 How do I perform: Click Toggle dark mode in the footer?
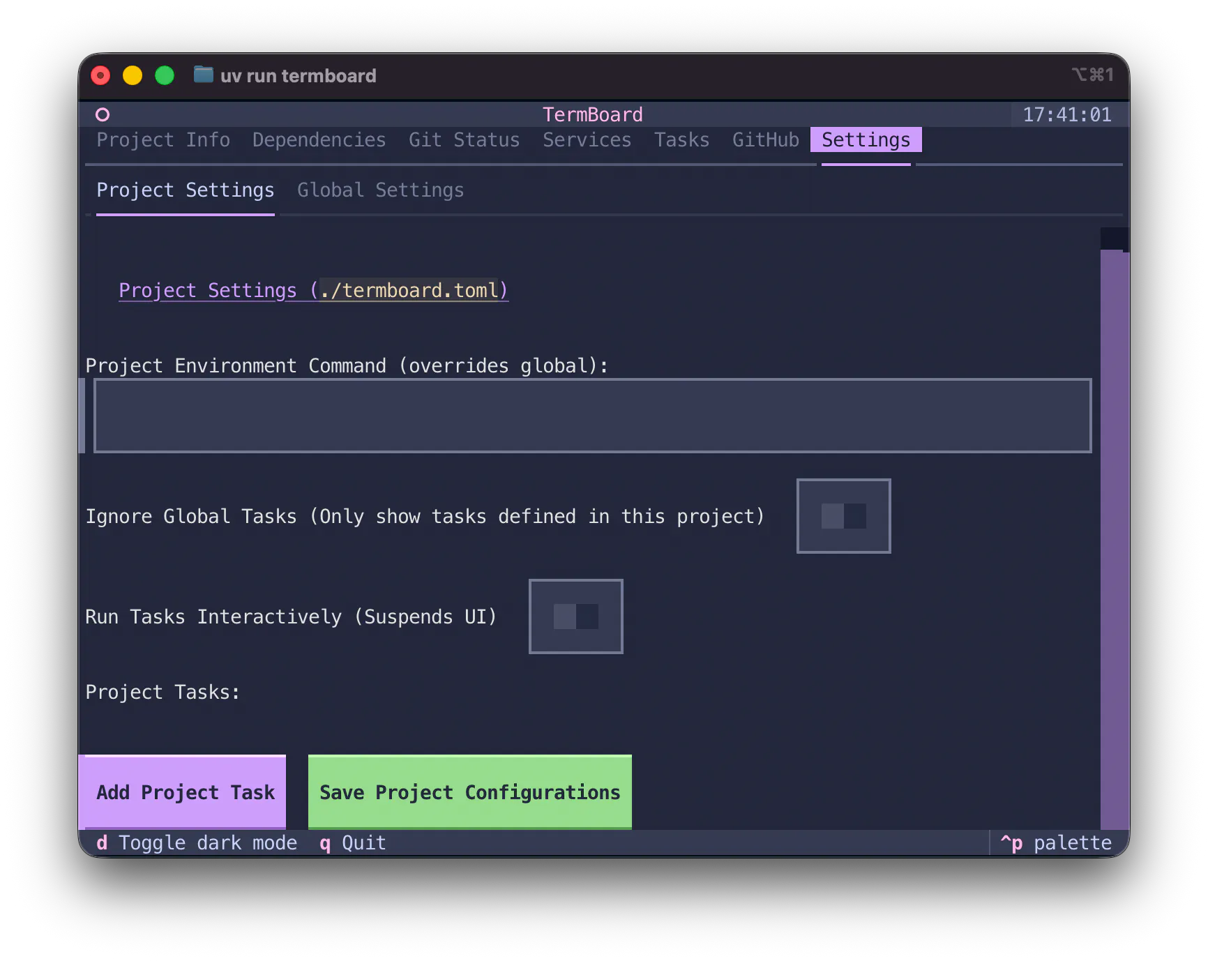pyautogui.click(x=197, y=842)
